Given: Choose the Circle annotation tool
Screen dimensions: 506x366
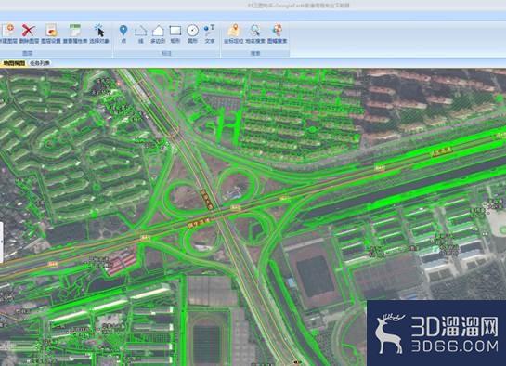Looking at the screenshot, I should click(193, 33).
